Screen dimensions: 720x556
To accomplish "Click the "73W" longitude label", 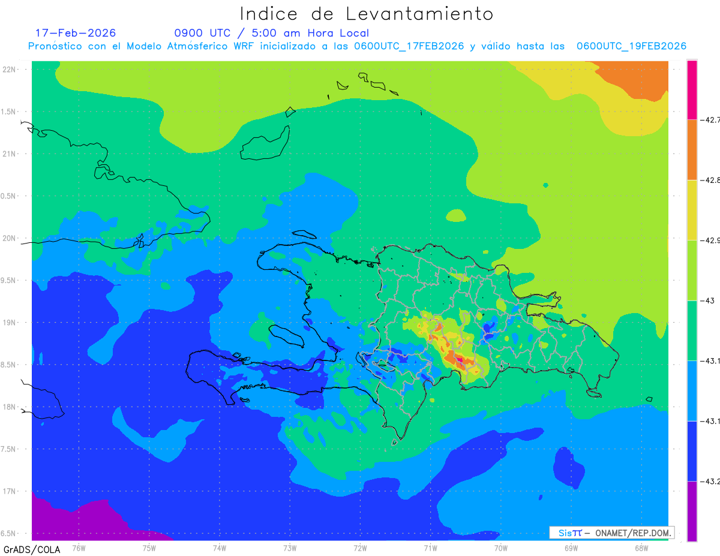I will [290, 548].
